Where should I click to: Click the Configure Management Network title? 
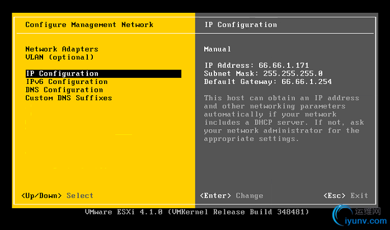89,25
